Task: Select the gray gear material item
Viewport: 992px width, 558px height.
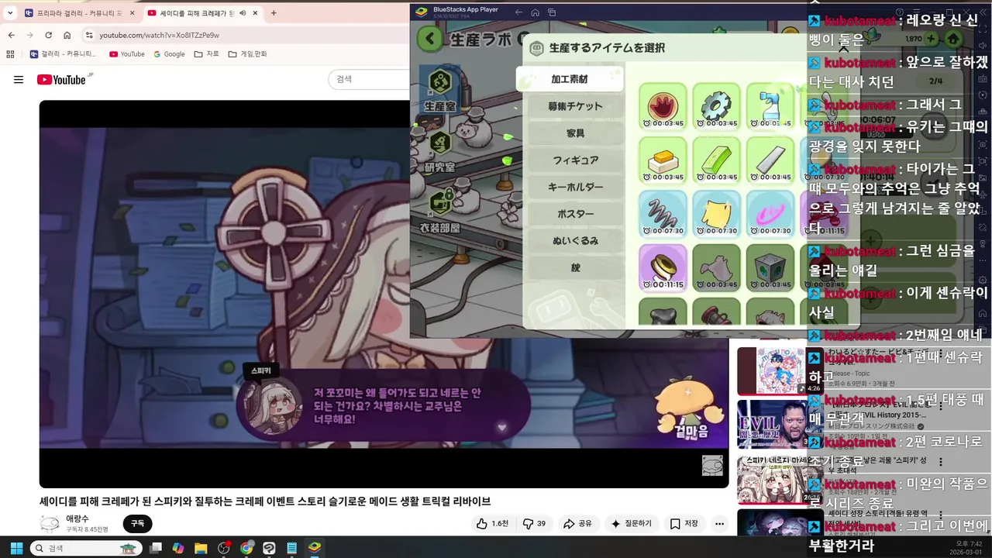Action: [716, 106]
